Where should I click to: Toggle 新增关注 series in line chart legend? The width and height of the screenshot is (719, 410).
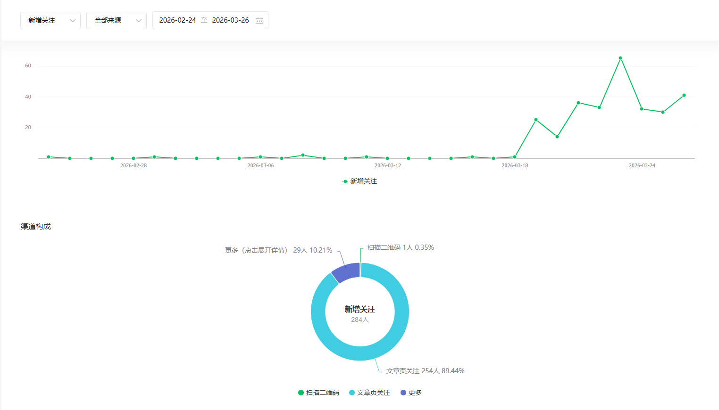tap(359, 181)
